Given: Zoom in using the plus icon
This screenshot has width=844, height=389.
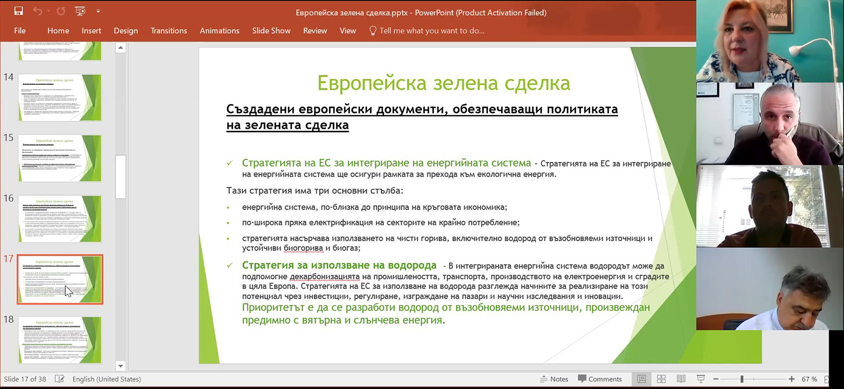Looking at the screenshot, I should pyautogui.click(x=792, y=379).
